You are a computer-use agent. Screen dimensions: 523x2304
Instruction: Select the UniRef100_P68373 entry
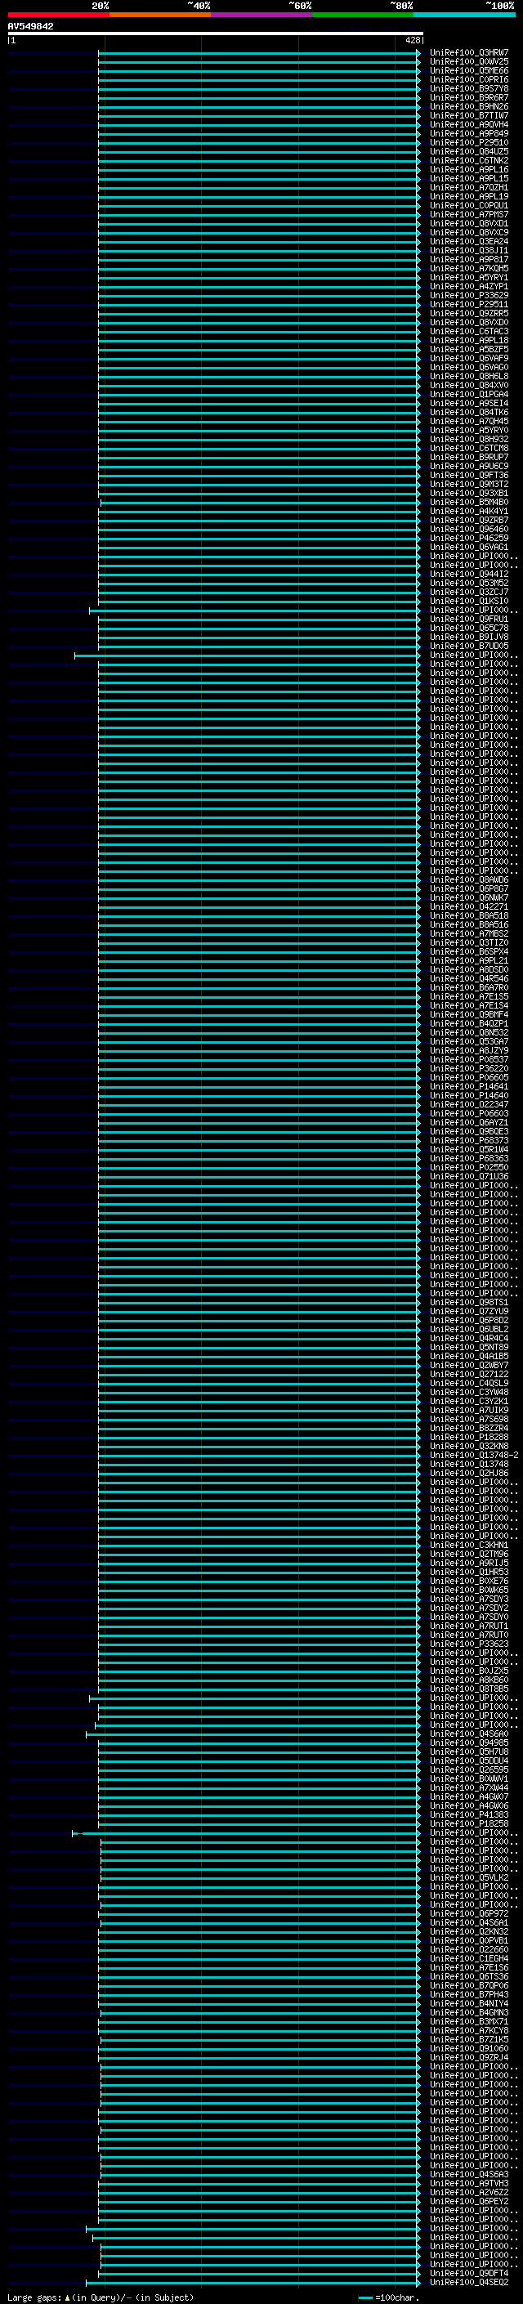[x=469, y=1140]
